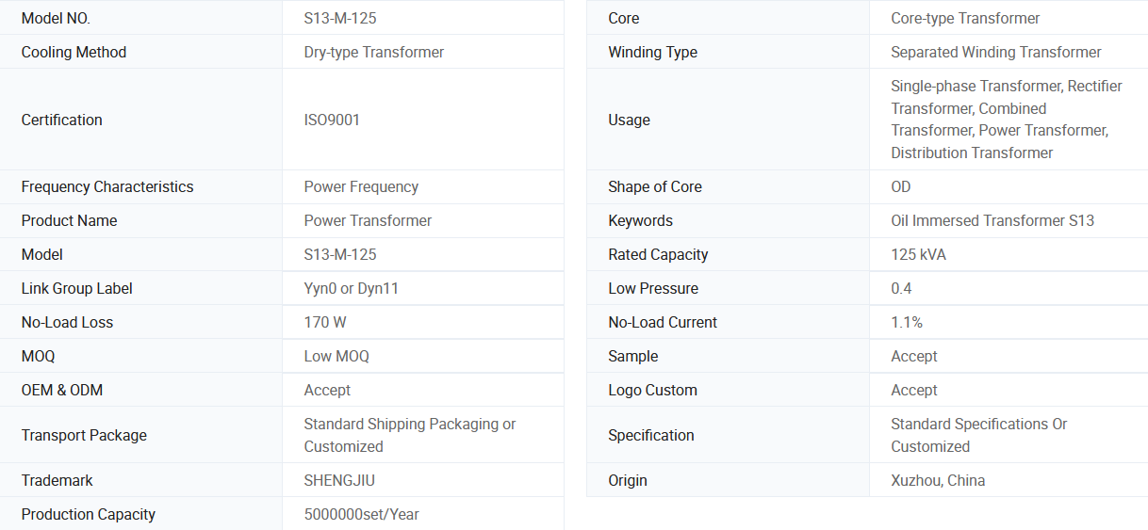Select the Xuzhou, China origin value

coord(938,480)
